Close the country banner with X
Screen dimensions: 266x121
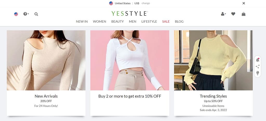[244, 3]
